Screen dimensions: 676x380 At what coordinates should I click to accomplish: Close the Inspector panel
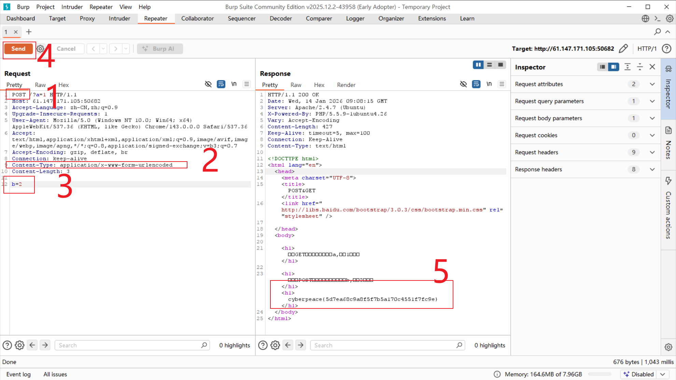tap(652, 67)
